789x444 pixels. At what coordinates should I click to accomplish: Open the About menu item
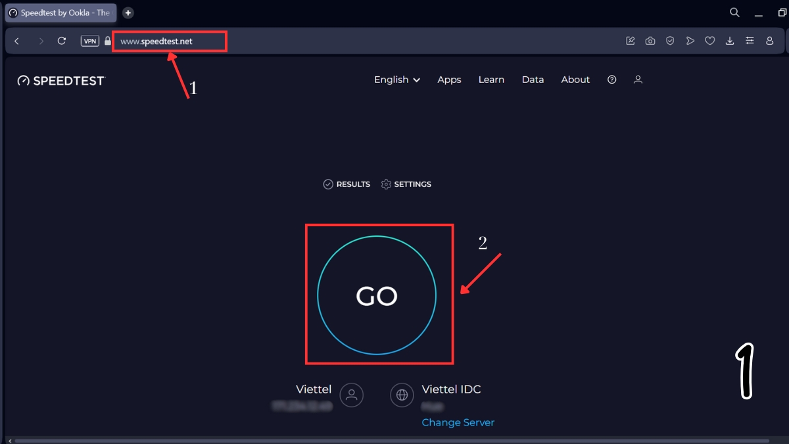[x=575, y=80]
